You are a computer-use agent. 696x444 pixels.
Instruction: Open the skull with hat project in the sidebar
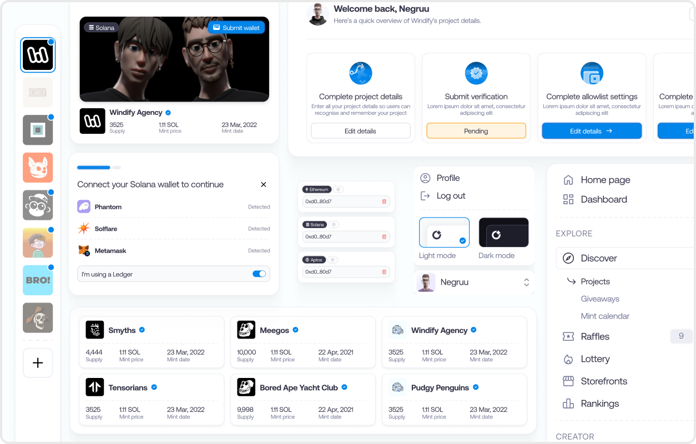pyautogui.click(x=38, y=317)
